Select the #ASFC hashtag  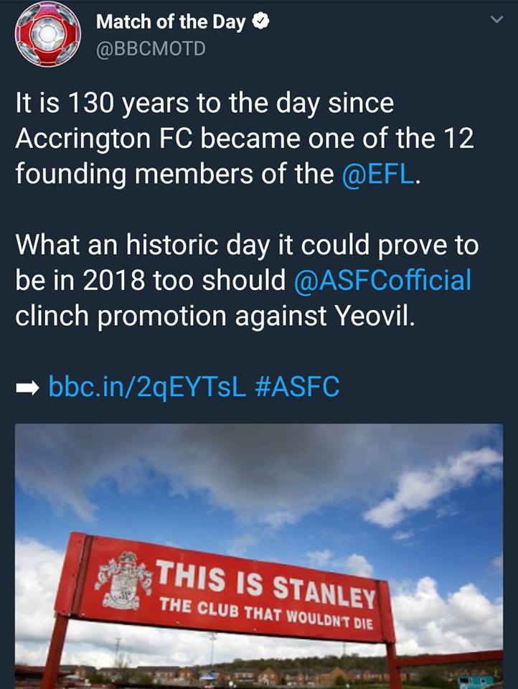tap(297, 388)
